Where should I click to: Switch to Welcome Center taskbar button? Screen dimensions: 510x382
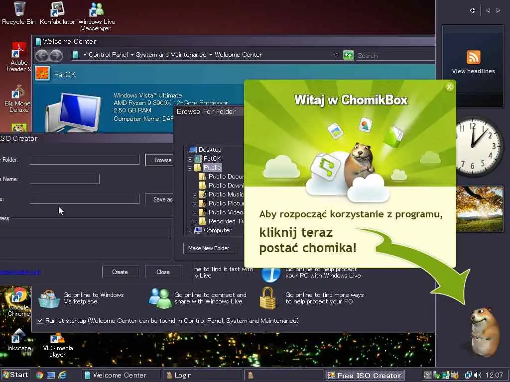(121, 375)
